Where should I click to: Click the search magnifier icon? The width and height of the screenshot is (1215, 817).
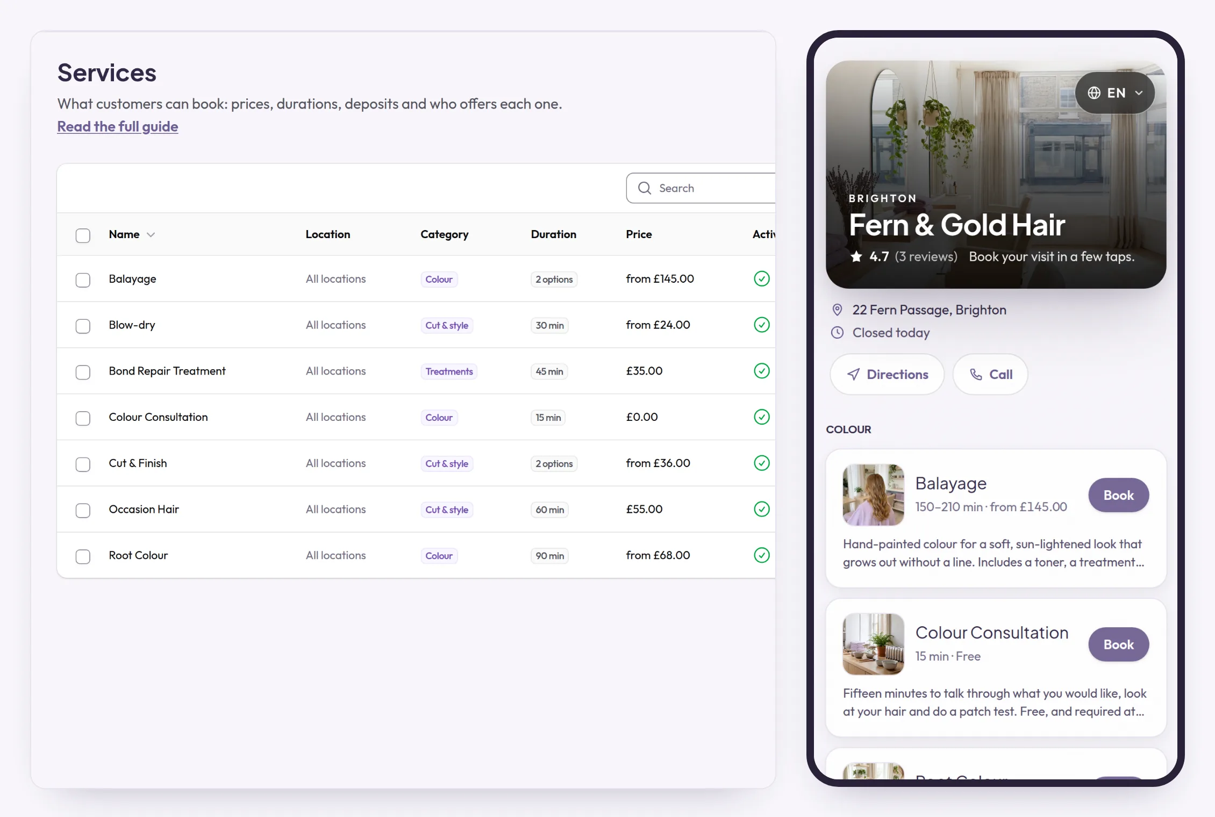click(644, 188)
